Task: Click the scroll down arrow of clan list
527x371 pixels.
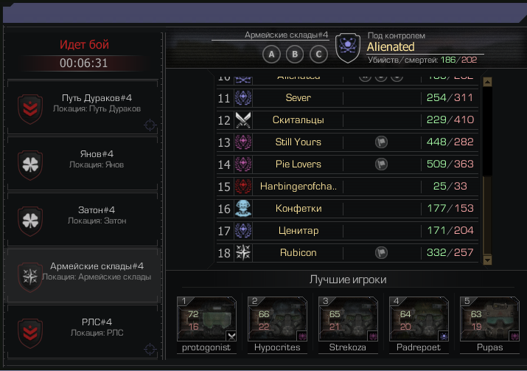Action: [487, 260]
